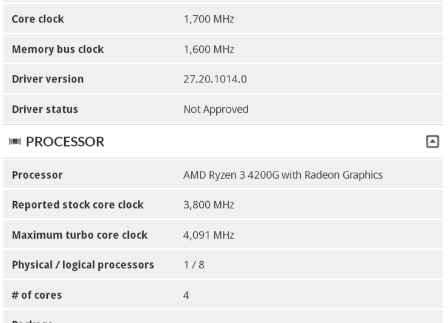Viewport: 448px width, 323px height.
Task: Click the 1,600 MHz memory value
Action: tap(208, 50)
